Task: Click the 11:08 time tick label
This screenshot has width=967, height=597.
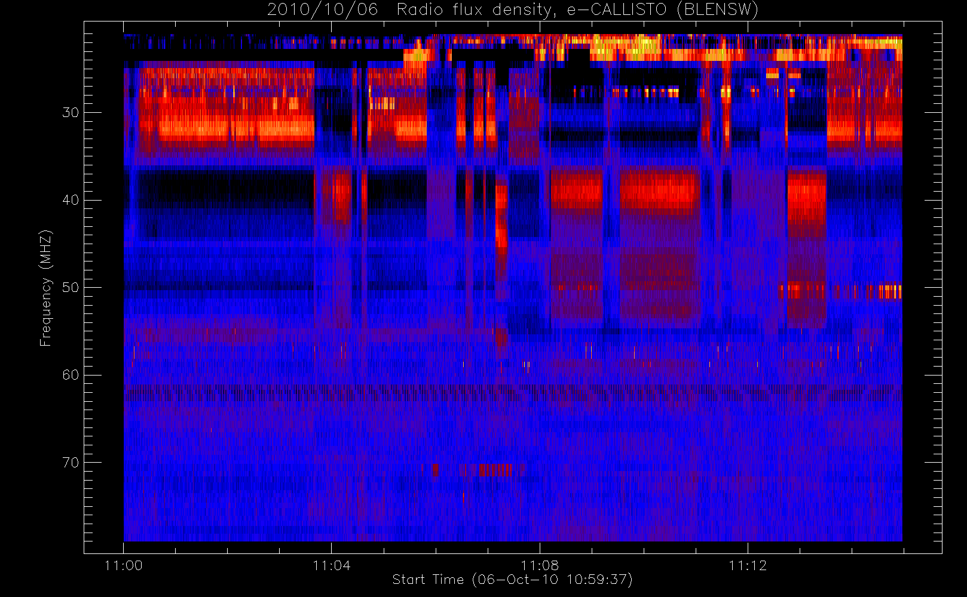Action: pos(539,565)
